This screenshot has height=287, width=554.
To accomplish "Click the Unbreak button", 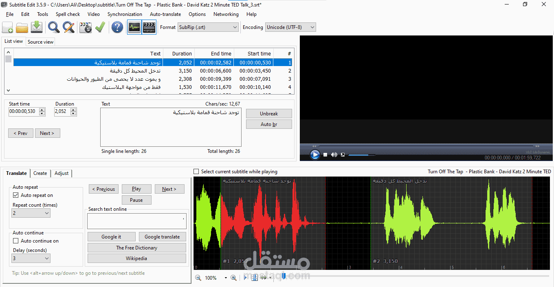I will [269, 114].
